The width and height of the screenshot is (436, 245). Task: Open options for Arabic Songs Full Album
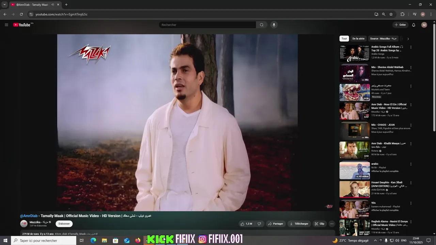click(x=411, y=47)
